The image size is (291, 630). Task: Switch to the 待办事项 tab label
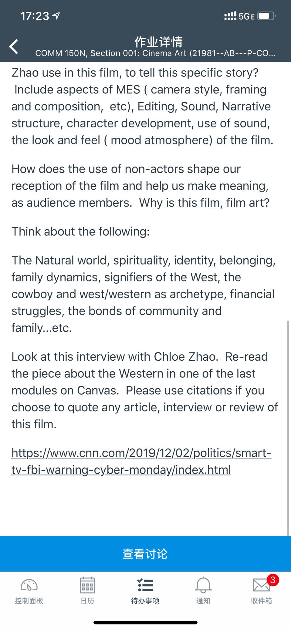[x=145, y=601]
